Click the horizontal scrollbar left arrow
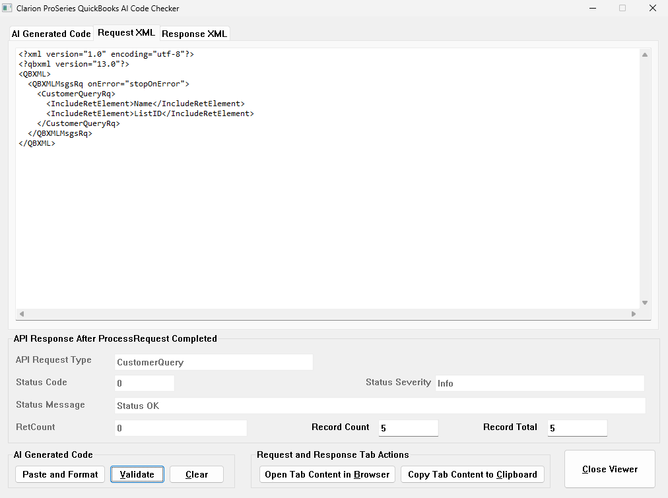The width and height of the screenshot is (668, 498). (21, 314)
